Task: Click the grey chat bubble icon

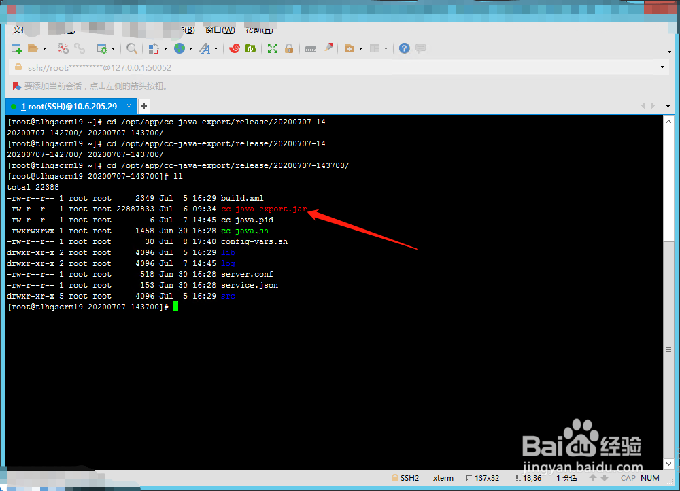Action: point(421,48)
